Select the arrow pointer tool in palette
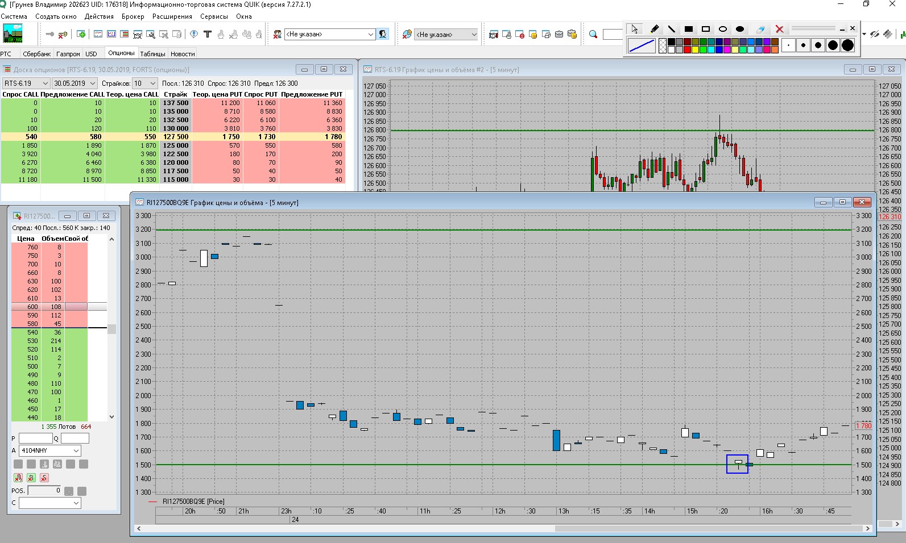906x543 pixels. pyautogui.click(x=635, y=29)
